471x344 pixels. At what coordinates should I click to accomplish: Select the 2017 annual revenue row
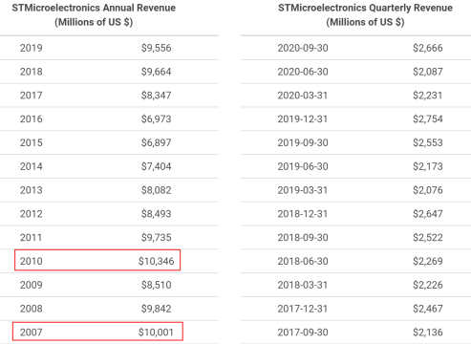pyautogui.click(x=109, y=96)
